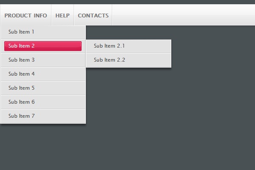
Task: Click the highlighted pink menu entry
Action: click(42, 46)
